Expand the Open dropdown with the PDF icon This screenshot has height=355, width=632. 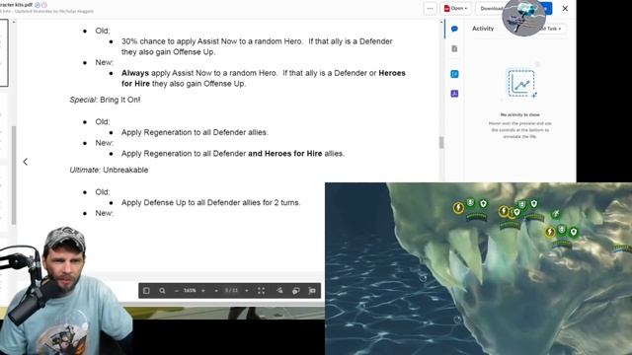(456, 9)
